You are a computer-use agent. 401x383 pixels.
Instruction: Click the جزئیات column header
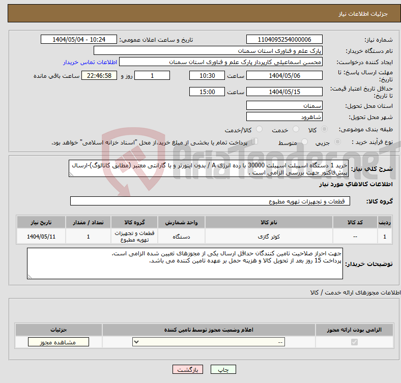pos(59,330)
